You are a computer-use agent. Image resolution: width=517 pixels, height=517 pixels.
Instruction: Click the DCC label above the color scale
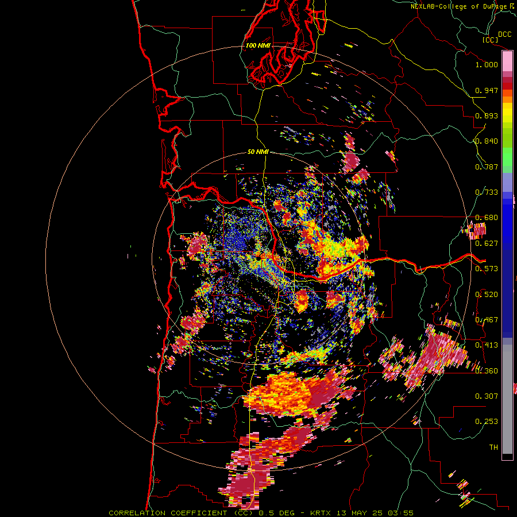tap(504, 34)
